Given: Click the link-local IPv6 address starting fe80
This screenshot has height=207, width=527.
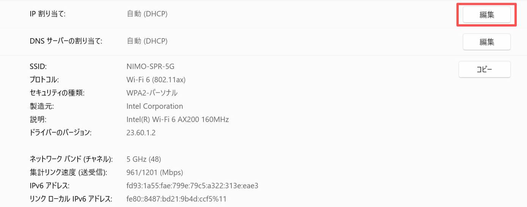Looking at the screenshot, I should pyautogui.click(x=176, y=199).
